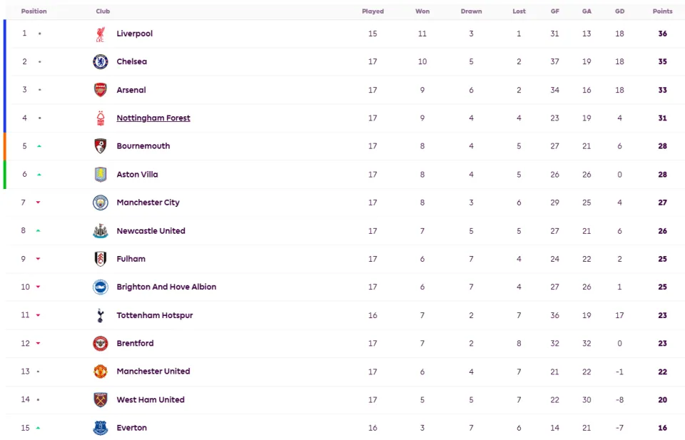Open the Nottingham Forest club link
Screen dimensions: 685x440
click(153, 118)
